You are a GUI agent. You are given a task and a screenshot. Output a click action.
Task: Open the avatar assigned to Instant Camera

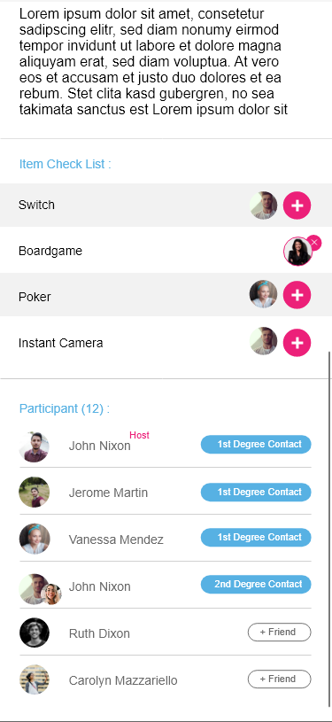(264, 341)
